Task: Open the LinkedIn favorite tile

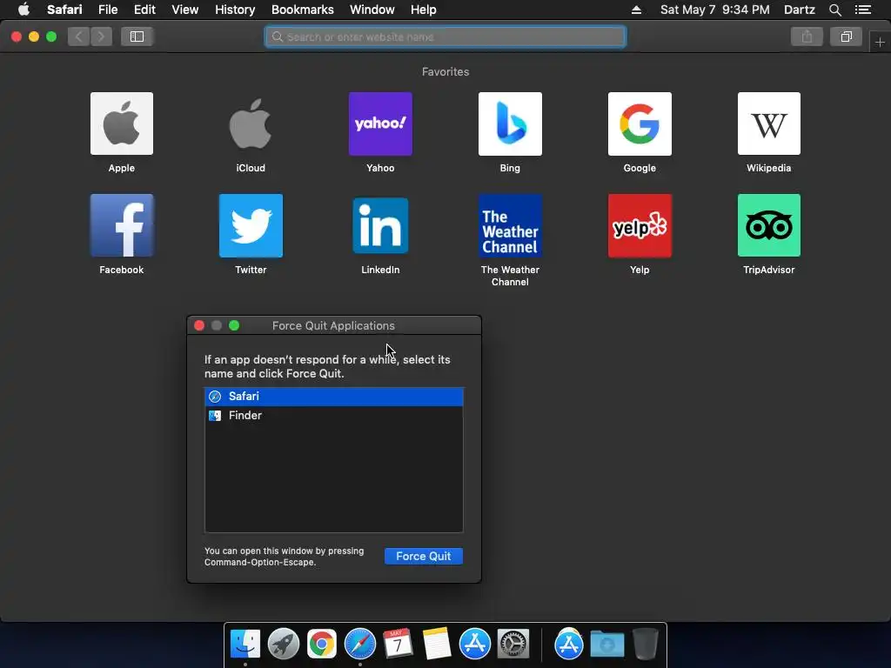Action: pyautogui.click(x=380, y=225)
